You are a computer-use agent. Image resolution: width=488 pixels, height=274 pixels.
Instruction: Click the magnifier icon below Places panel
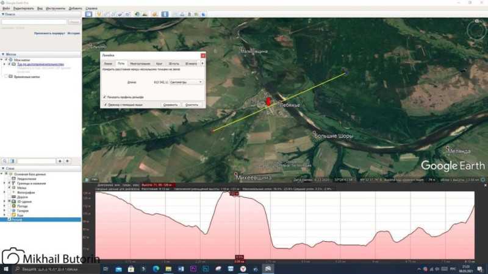[5, 161]
